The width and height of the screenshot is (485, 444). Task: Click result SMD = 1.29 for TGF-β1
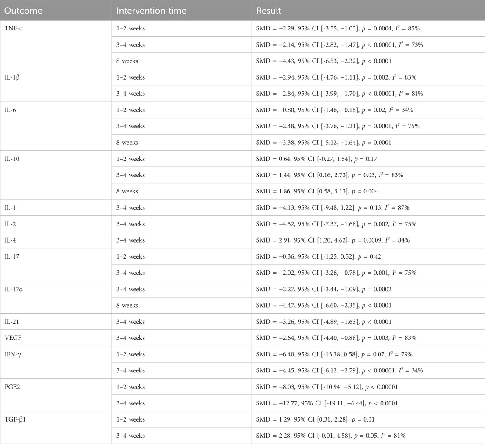(x=368, y=419)
